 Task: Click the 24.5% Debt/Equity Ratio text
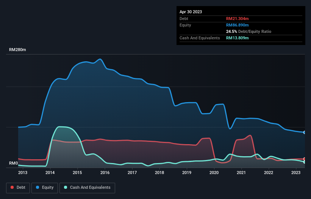tap(248, 31)
